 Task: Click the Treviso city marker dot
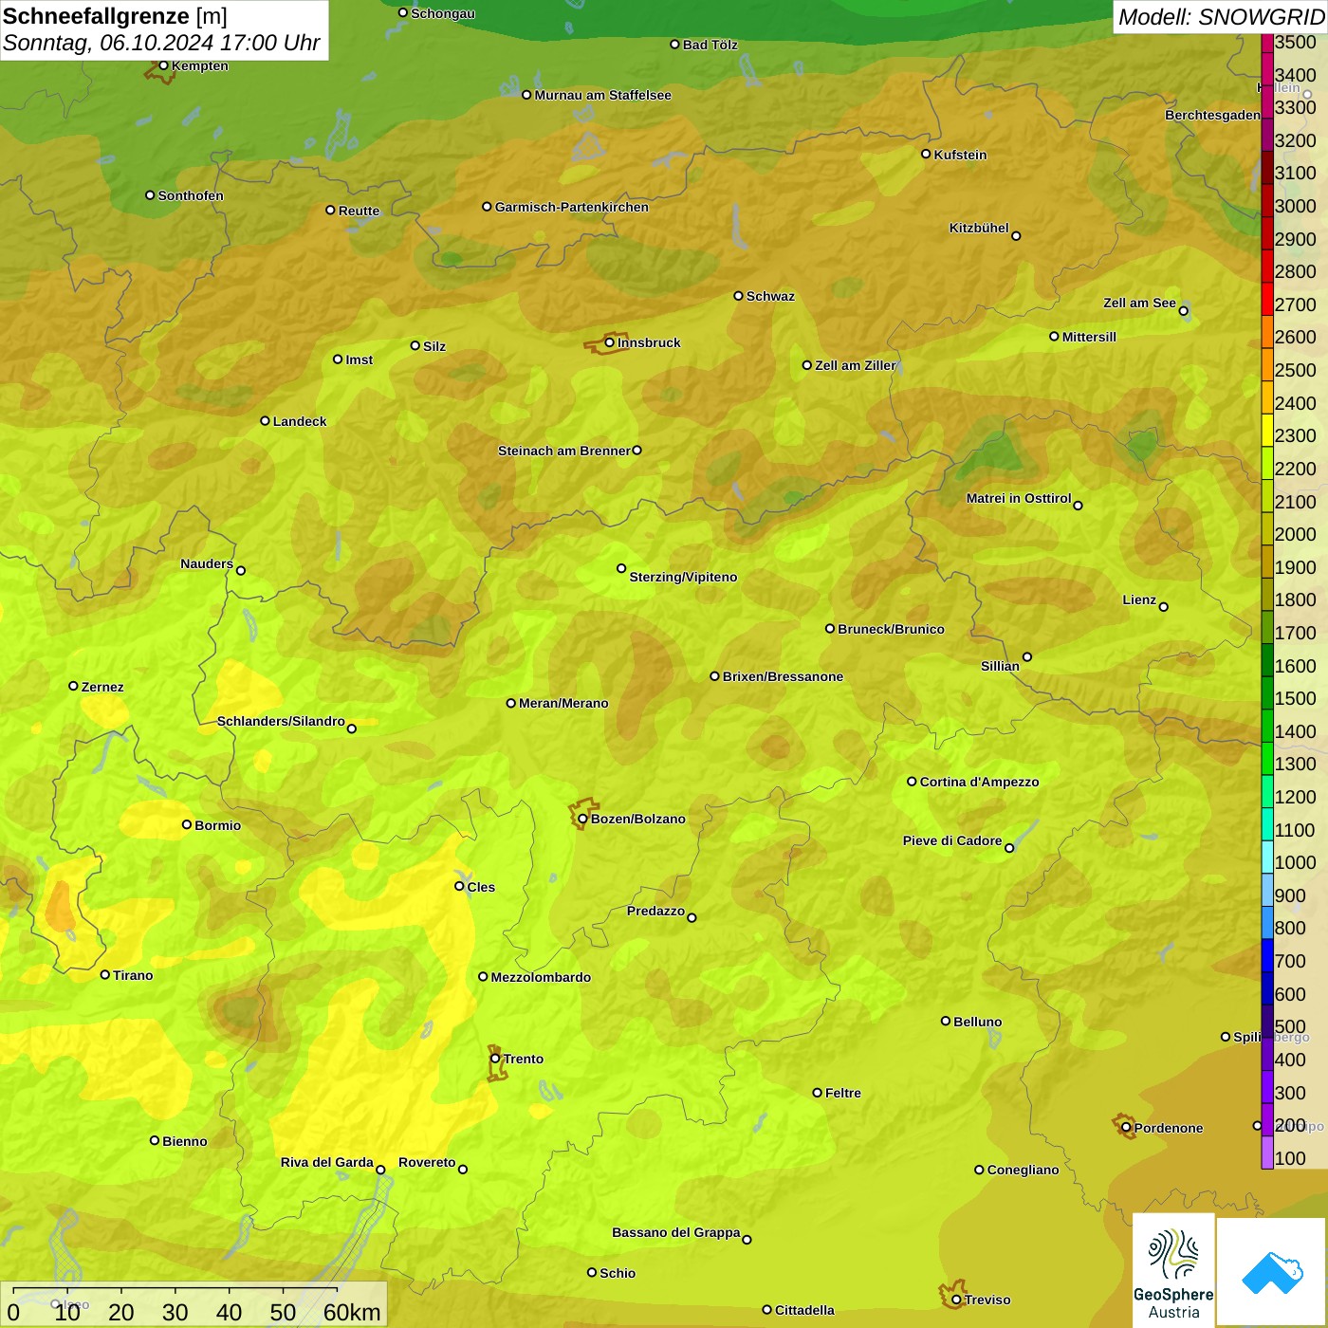956,1300
